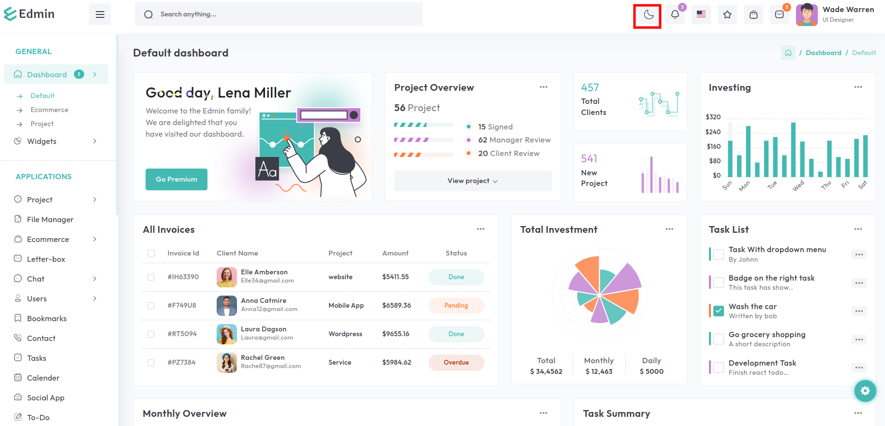The height and width of the screenshot is (426, 885).
Task: Click the Dashboard breadcrumb link
Action: click(x=823, y=53)
